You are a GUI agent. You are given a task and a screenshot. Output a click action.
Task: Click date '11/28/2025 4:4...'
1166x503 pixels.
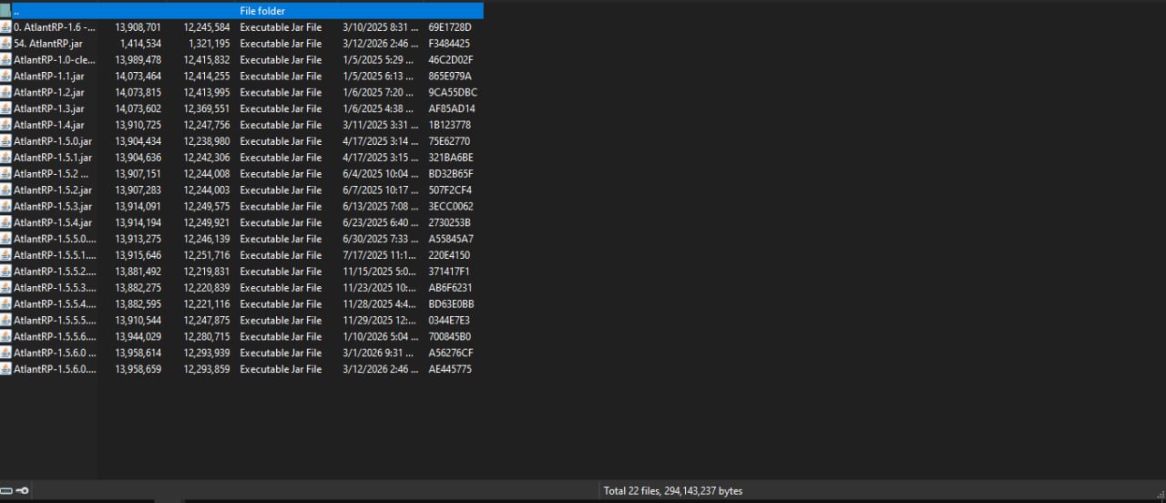tap(381, 304)
